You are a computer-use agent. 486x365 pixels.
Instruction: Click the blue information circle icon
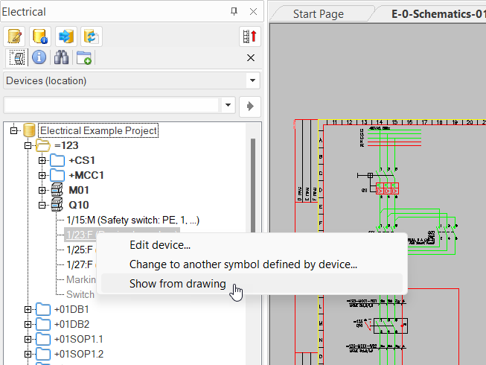(x=39, y=57)
